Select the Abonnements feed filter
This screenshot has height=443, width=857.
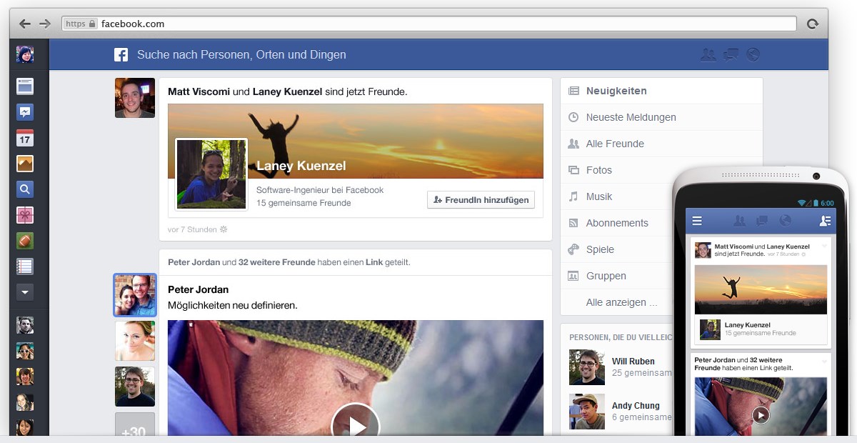618,223
